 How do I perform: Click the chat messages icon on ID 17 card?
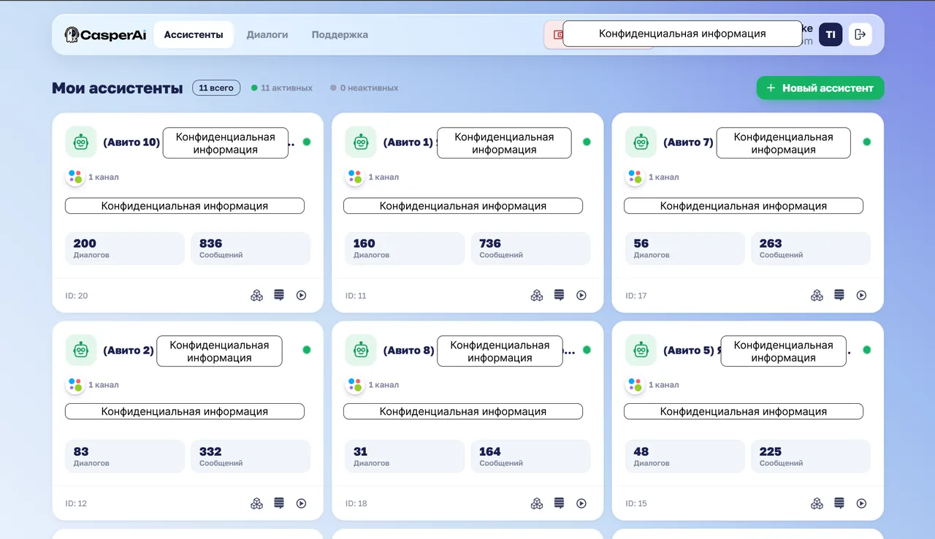tap(839, 295)
